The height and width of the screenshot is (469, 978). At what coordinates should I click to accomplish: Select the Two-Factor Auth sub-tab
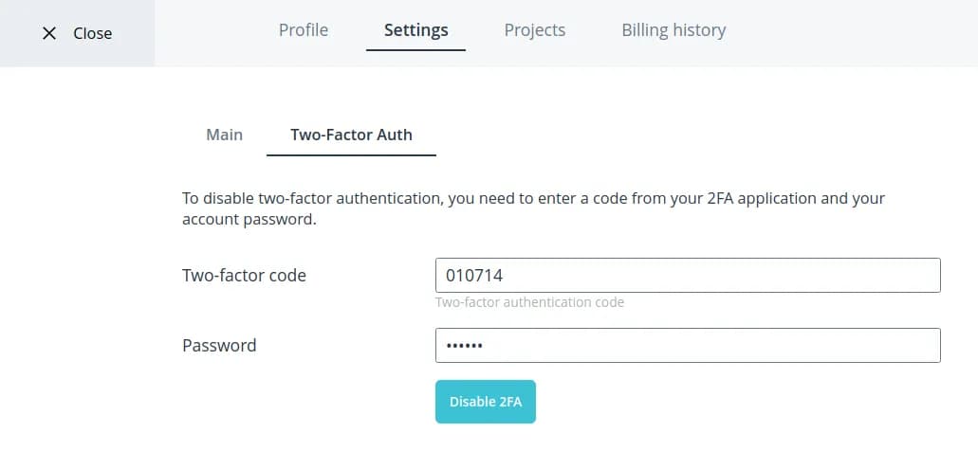(351, 135)
